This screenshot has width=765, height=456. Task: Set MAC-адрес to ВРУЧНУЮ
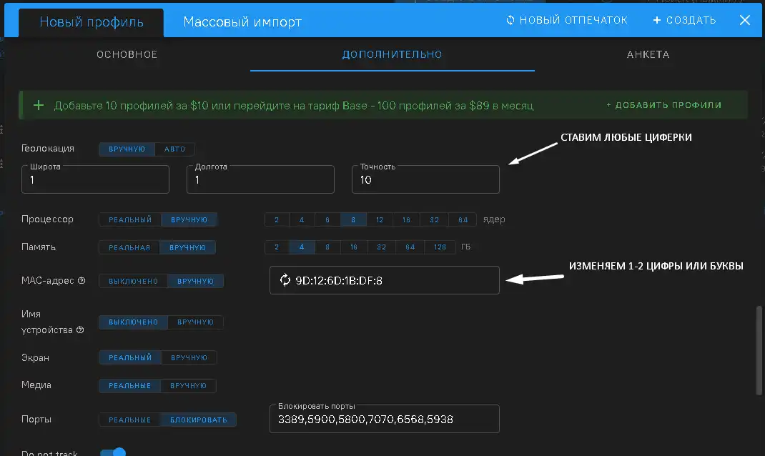coord(196,282)
